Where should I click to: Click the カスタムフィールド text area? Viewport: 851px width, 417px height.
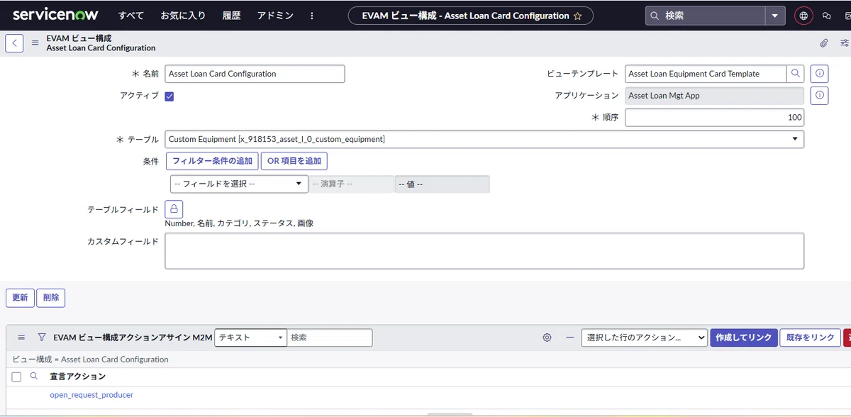tap(484, 251)
